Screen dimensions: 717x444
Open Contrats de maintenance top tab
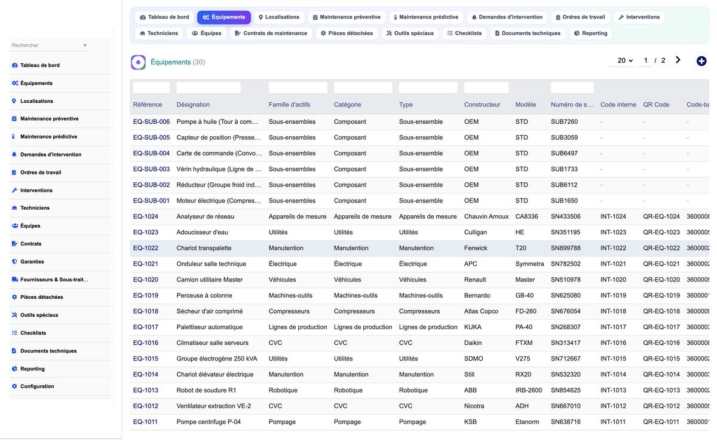pyautogui.click(x=271, y=33)
